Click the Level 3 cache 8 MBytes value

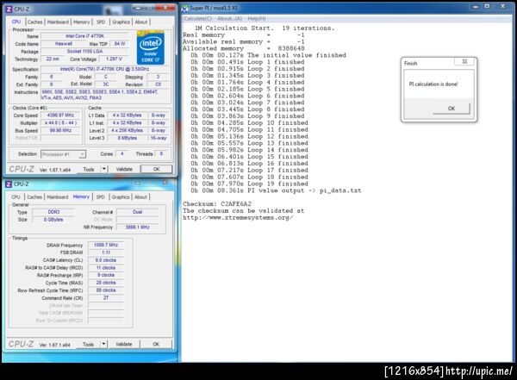coord(128,138)
